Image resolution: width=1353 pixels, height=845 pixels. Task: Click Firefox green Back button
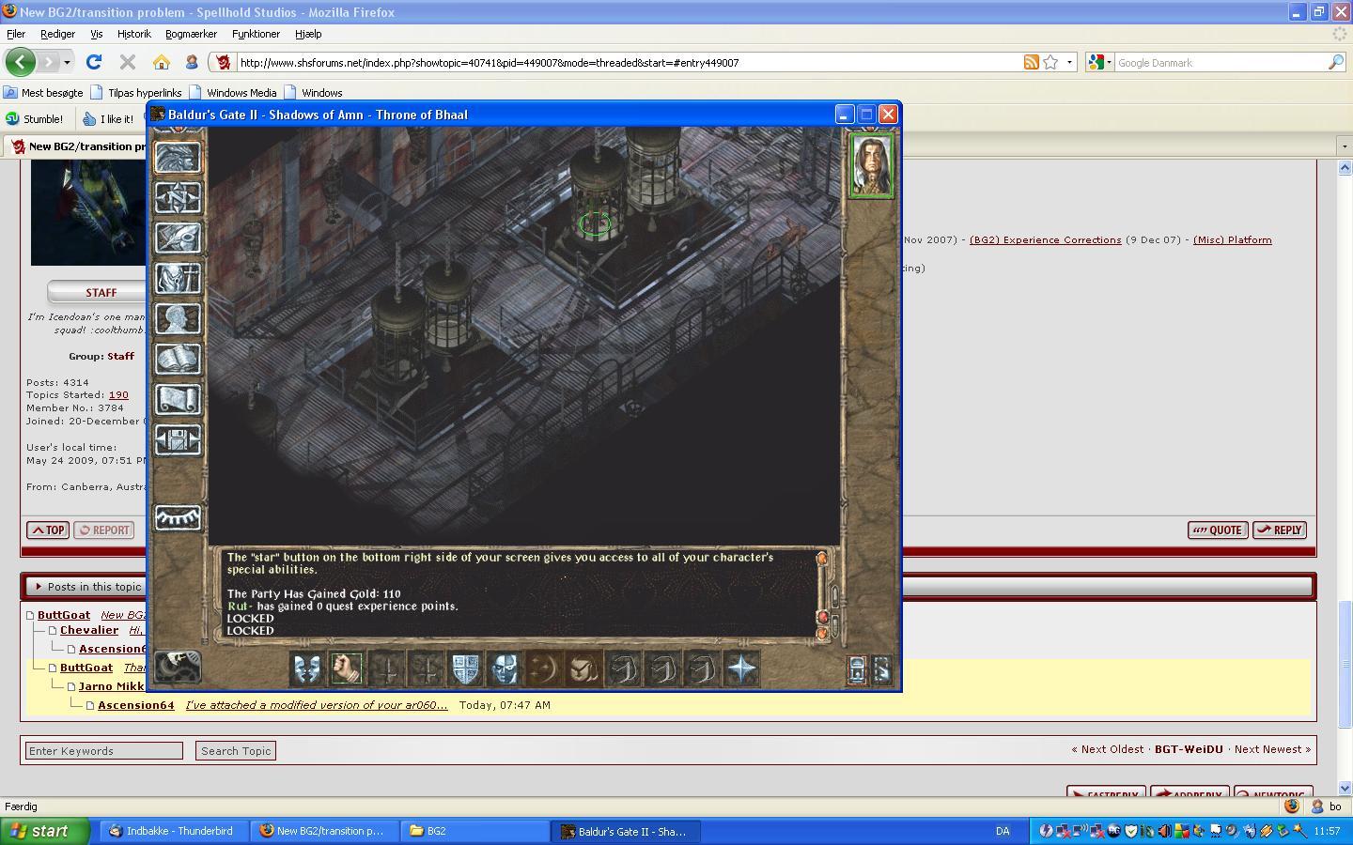(x=20, y=62)
